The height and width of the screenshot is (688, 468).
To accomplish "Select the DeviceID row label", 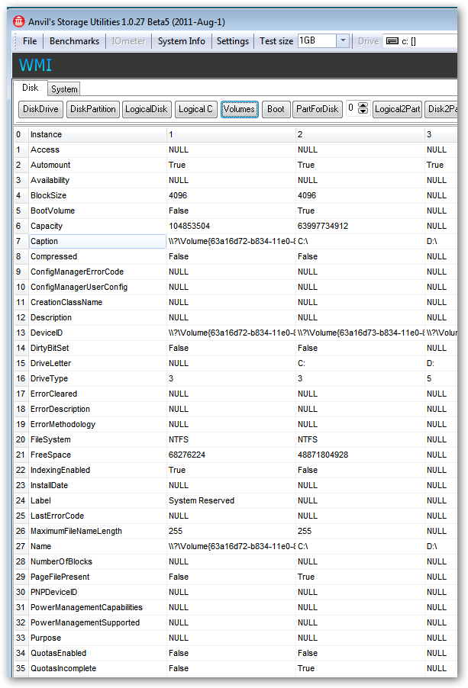I will point(47,333).
